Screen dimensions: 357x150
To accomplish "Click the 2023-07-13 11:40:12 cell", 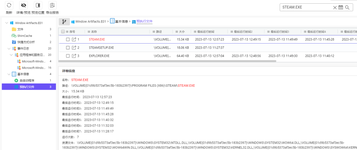I will pos(319,56).
